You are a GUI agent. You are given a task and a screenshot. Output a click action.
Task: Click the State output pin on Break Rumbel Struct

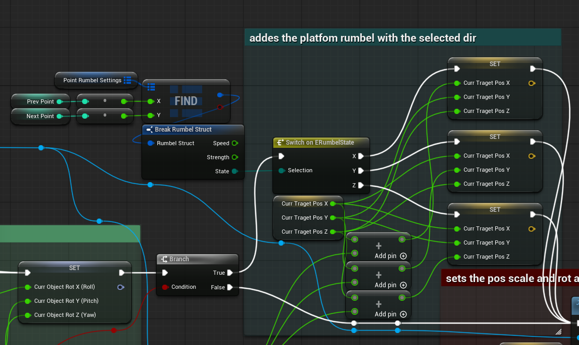[234, 171]
